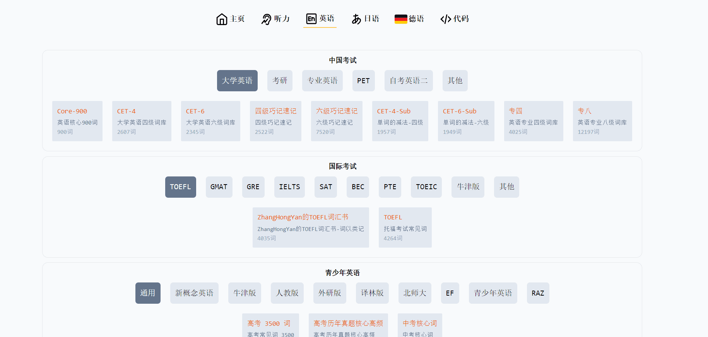Screen dimensions: 708x337
Task: Select the 外研版 category
Action: 330,293
